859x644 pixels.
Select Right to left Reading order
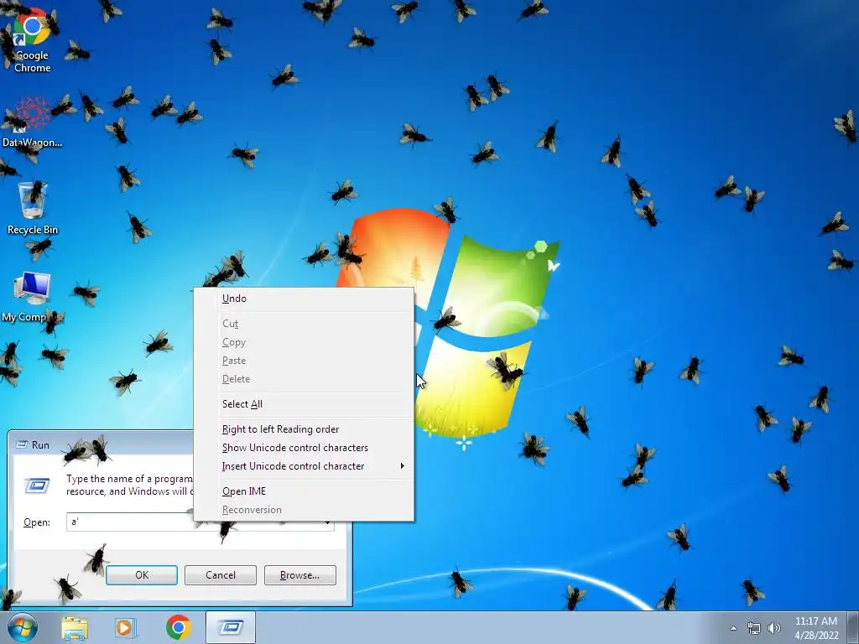point(304,429)
